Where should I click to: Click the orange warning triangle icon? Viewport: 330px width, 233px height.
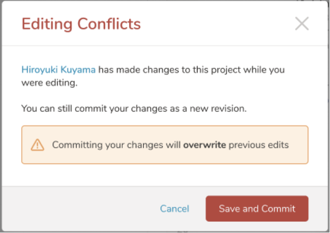coord(37,145)
